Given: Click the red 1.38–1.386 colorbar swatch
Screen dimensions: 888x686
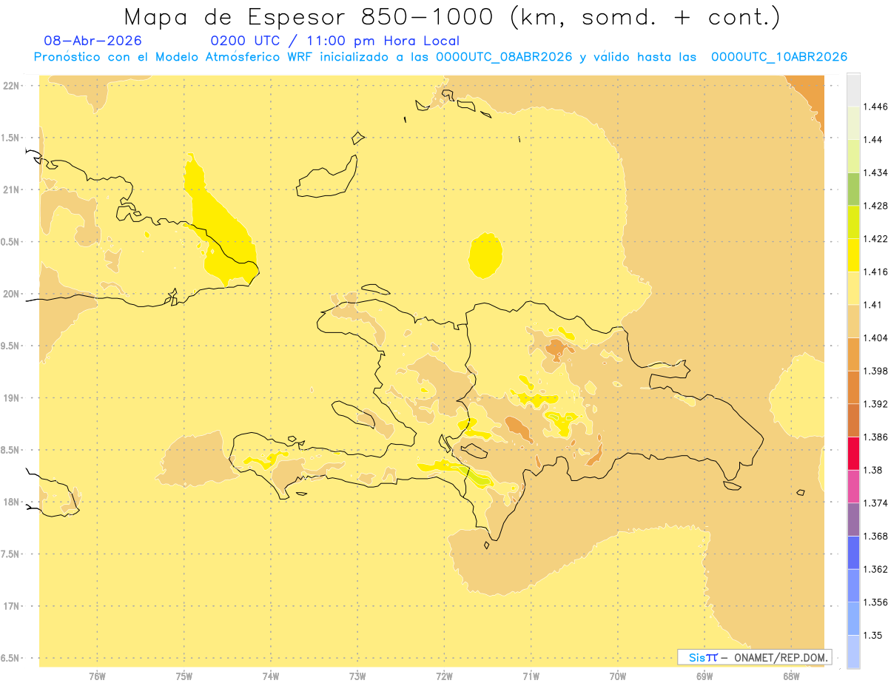Looking at the screenshot, I should [x=853, y=453].
